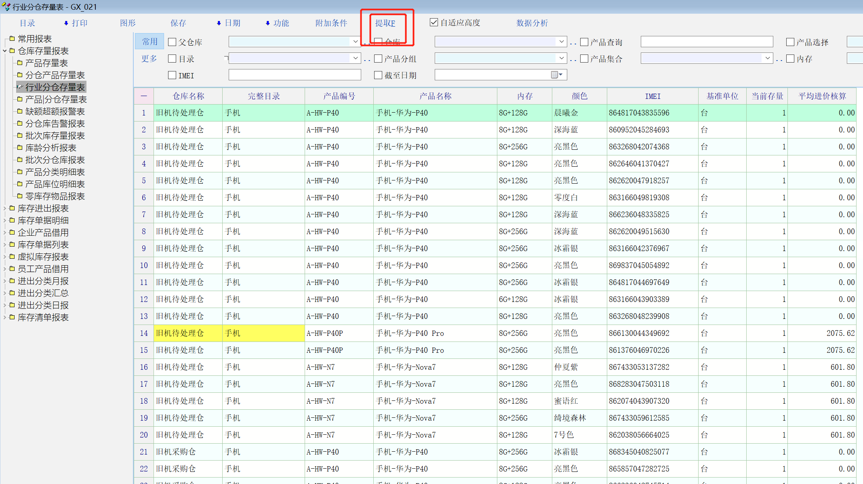Screen dimensions: 863x484
Task: Click the folder icon beside 库存进出报表
Action: pyautogui.click(x=12, y=208)
